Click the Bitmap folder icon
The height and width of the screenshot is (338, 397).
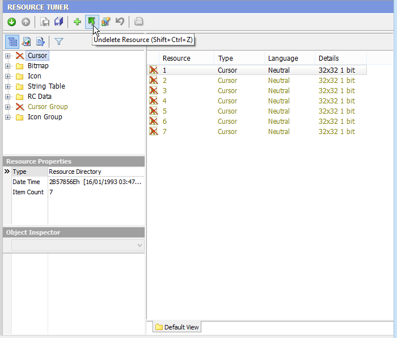pos(20,66)
